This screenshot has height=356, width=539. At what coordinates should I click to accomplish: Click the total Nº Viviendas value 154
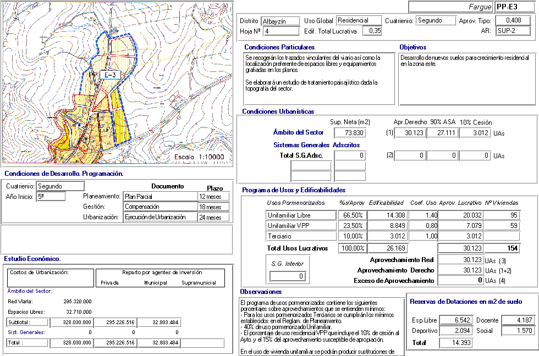point(502,248)
